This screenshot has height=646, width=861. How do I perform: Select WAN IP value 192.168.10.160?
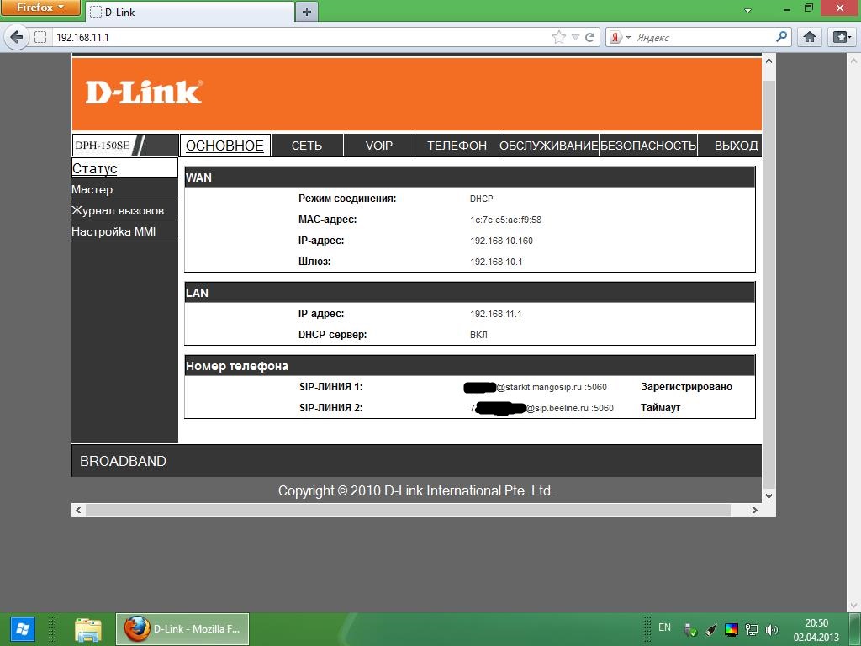point(501,241)
